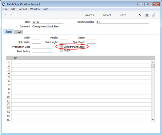The width and height of the screenshot is (162, 135).
Task: Click the Cancel button
Action: [x=107, y=15]
